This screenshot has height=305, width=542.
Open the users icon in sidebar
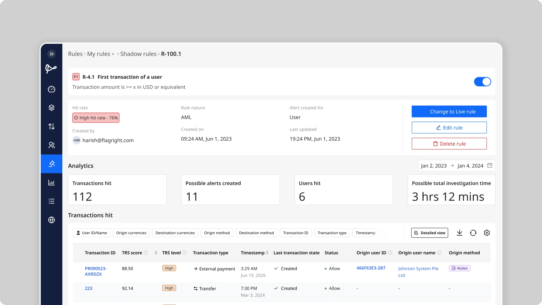coord(51,145)
